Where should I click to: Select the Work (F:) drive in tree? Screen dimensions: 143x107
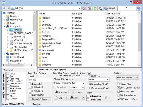[x=18, y=40]
